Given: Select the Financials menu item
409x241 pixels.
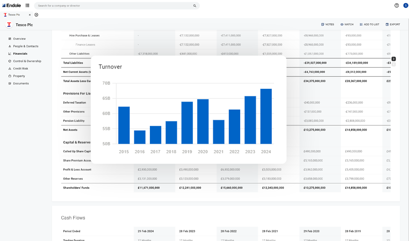Looking at the screenshot, I should pyautogui.click(x=20, y=53).
